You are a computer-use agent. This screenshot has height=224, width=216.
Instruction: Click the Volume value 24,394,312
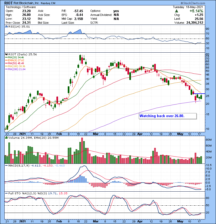195,23
